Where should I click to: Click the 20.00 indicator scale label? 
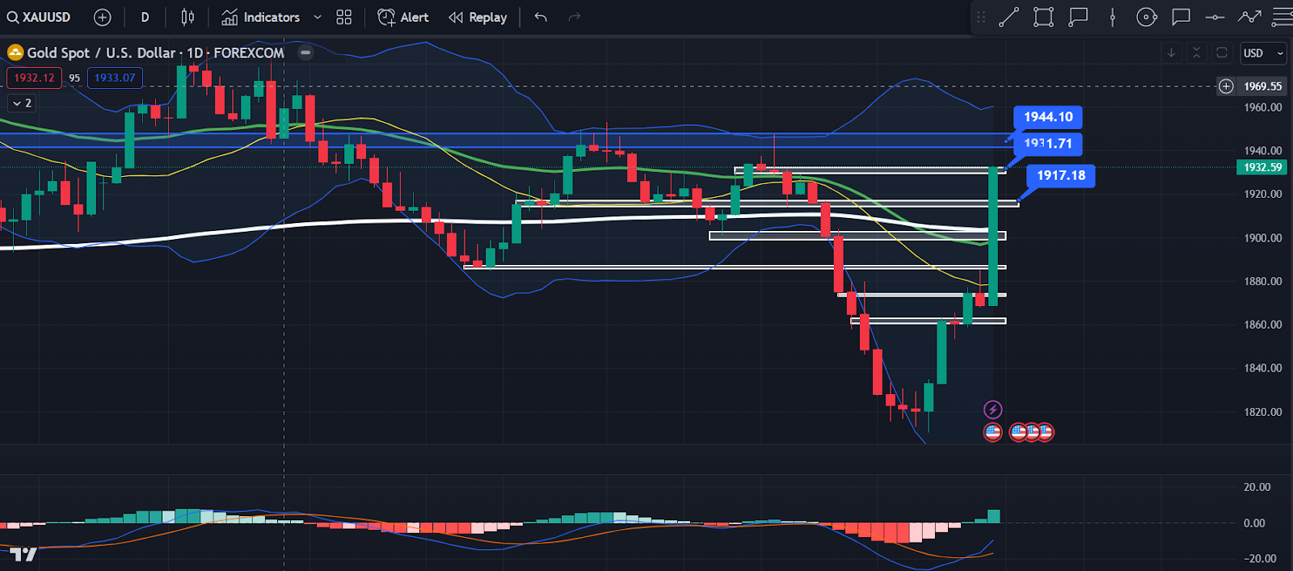click(1257, 487)
